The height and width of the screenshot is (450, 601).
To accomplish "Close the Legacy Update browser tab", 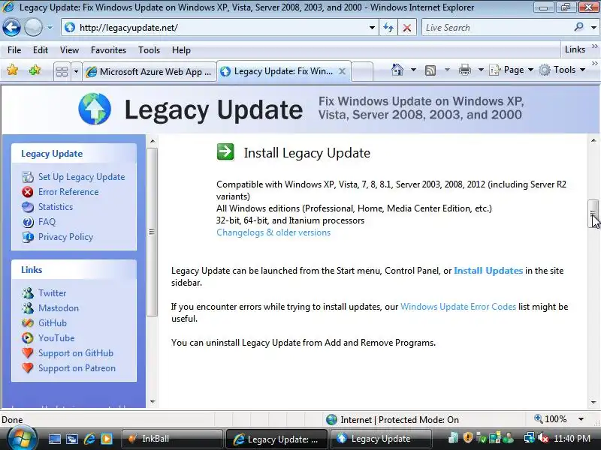I will point(343,71).
